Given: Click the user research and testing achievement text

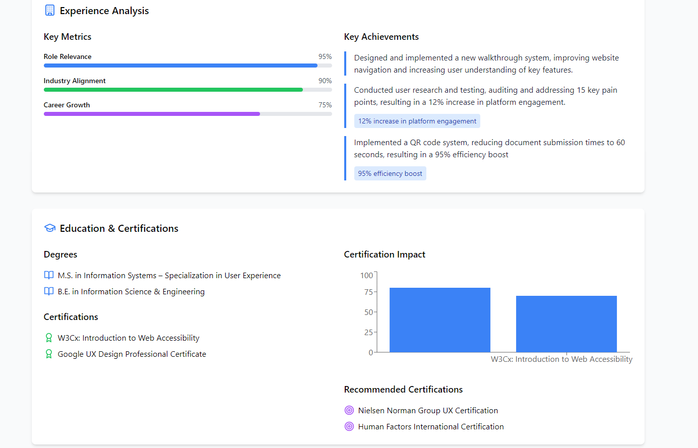Looking at the screenshot, I should click(486, 96).
